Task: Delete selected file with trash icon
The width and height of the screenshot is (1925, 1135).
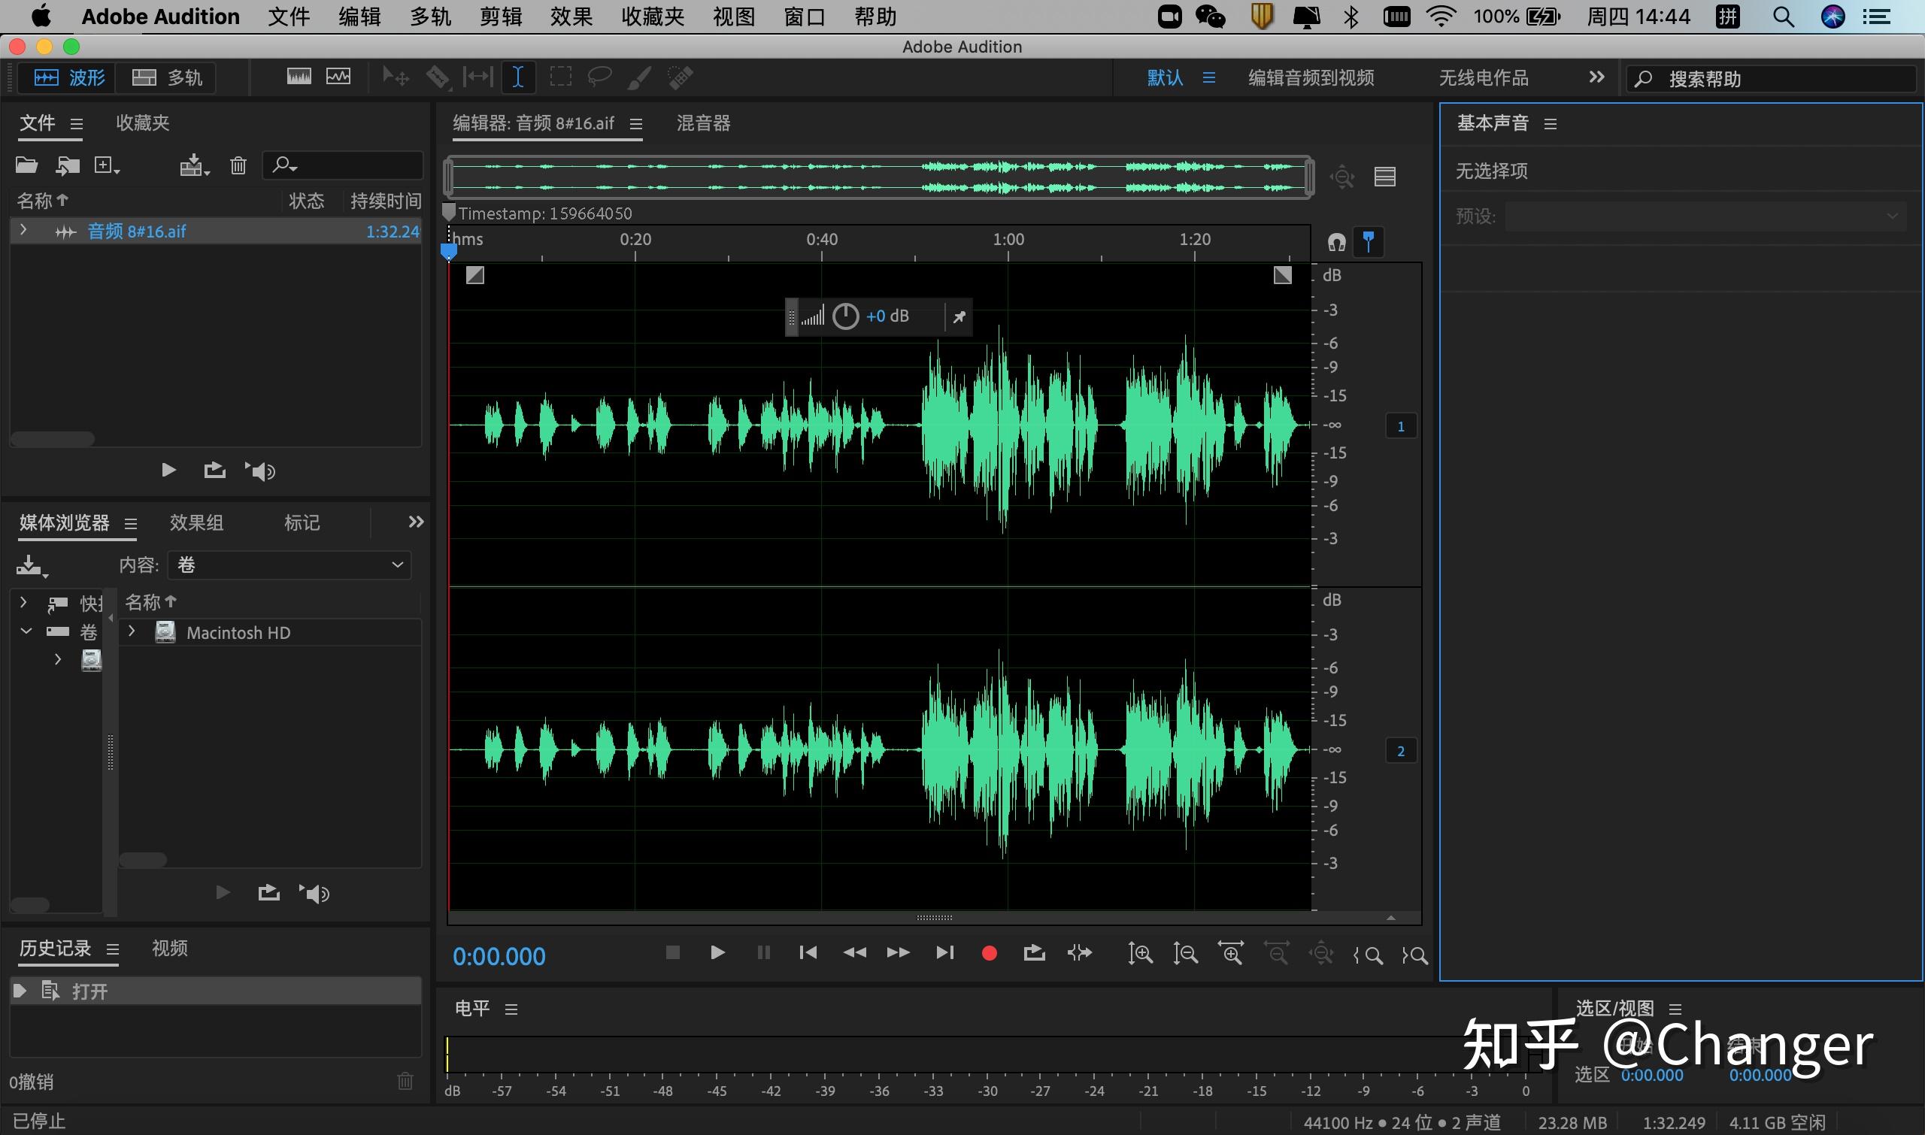Action: [238, 165]
